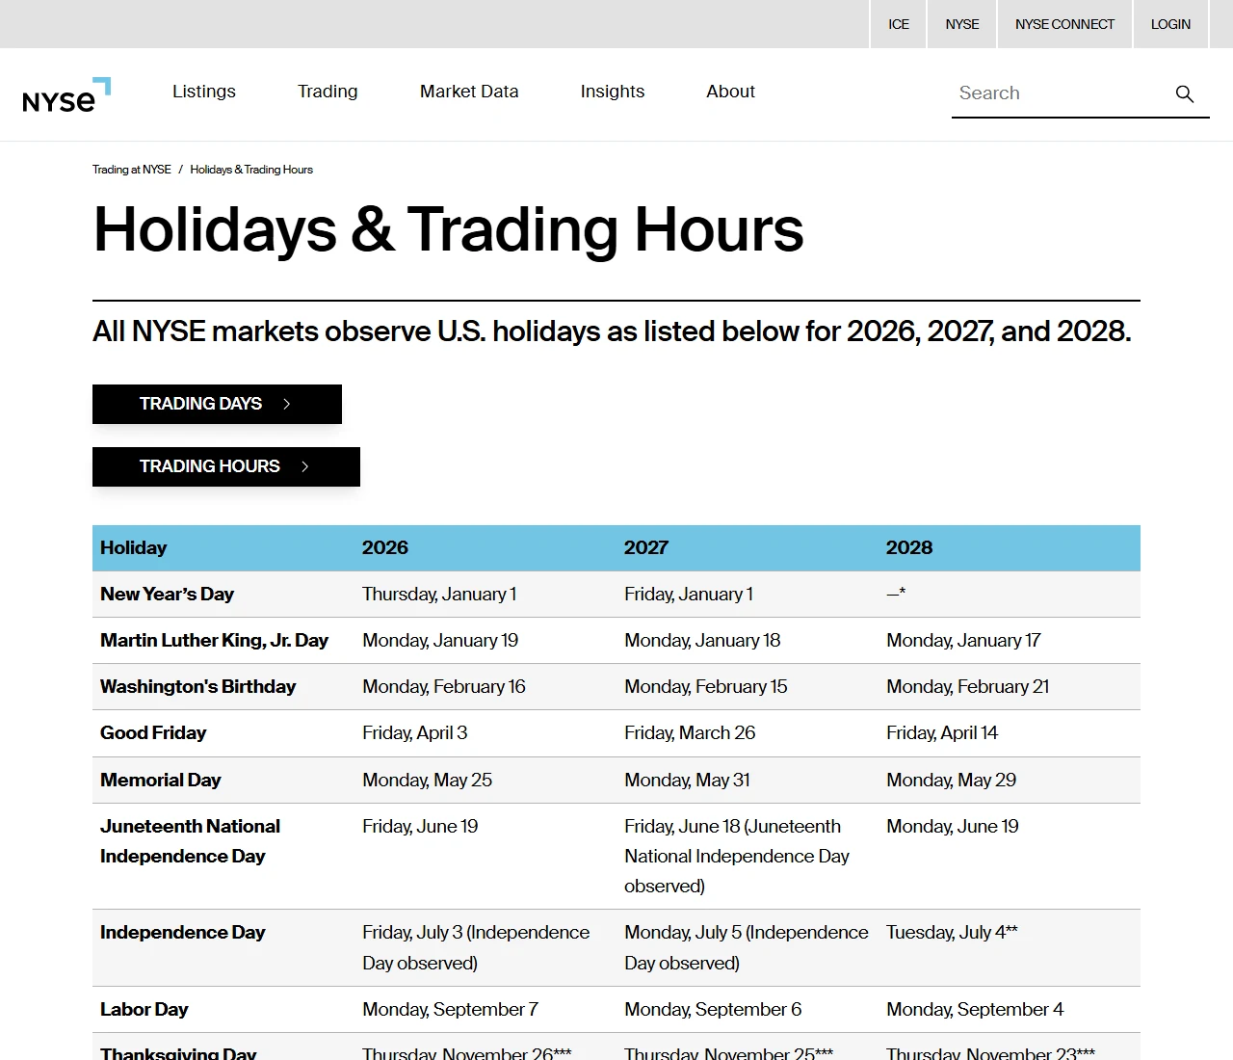Click the Trading Days button
Screen dimensions: 1233x1060
pyautogui.click(x=217, y=404)
